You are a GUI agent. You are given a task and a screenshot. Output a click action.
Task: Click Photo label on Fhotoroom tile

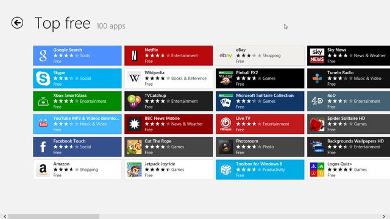(x=268, y=147)
